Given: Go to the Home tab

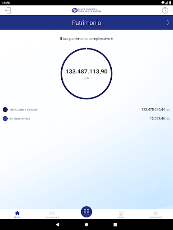Looking at the screenshot, I should pyautogui.click(x=17, y=214).
